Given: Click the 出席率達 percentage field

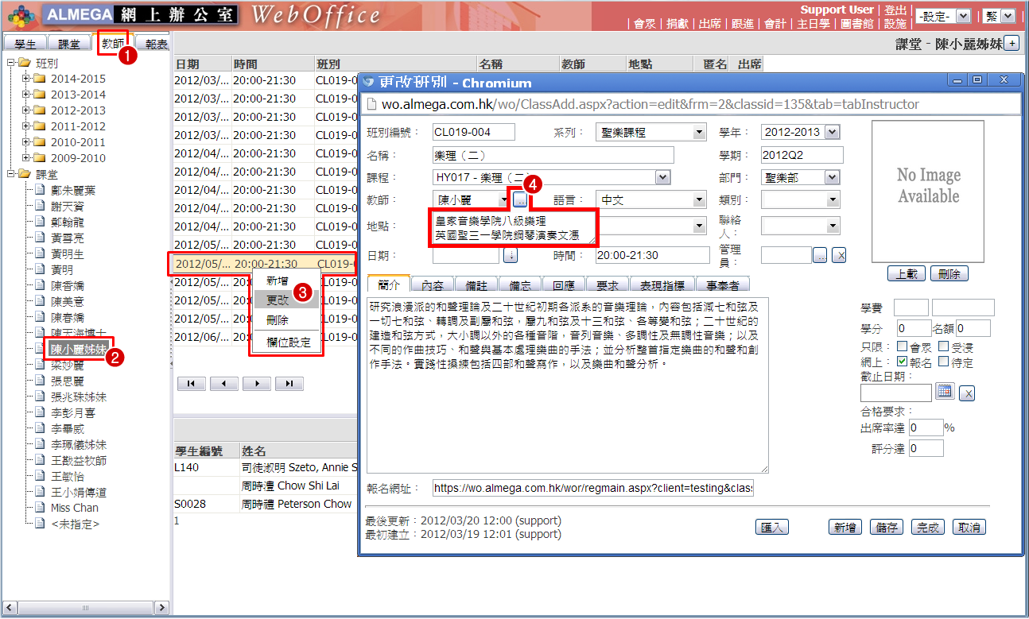Looking at the screenshot, I should coord(926,427).
